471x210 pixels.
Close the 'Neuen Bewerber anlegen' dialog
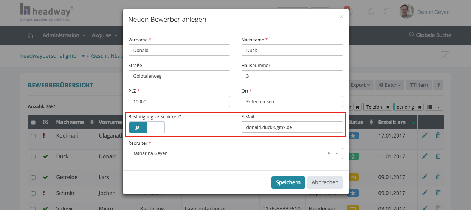(x=341, y=17)
